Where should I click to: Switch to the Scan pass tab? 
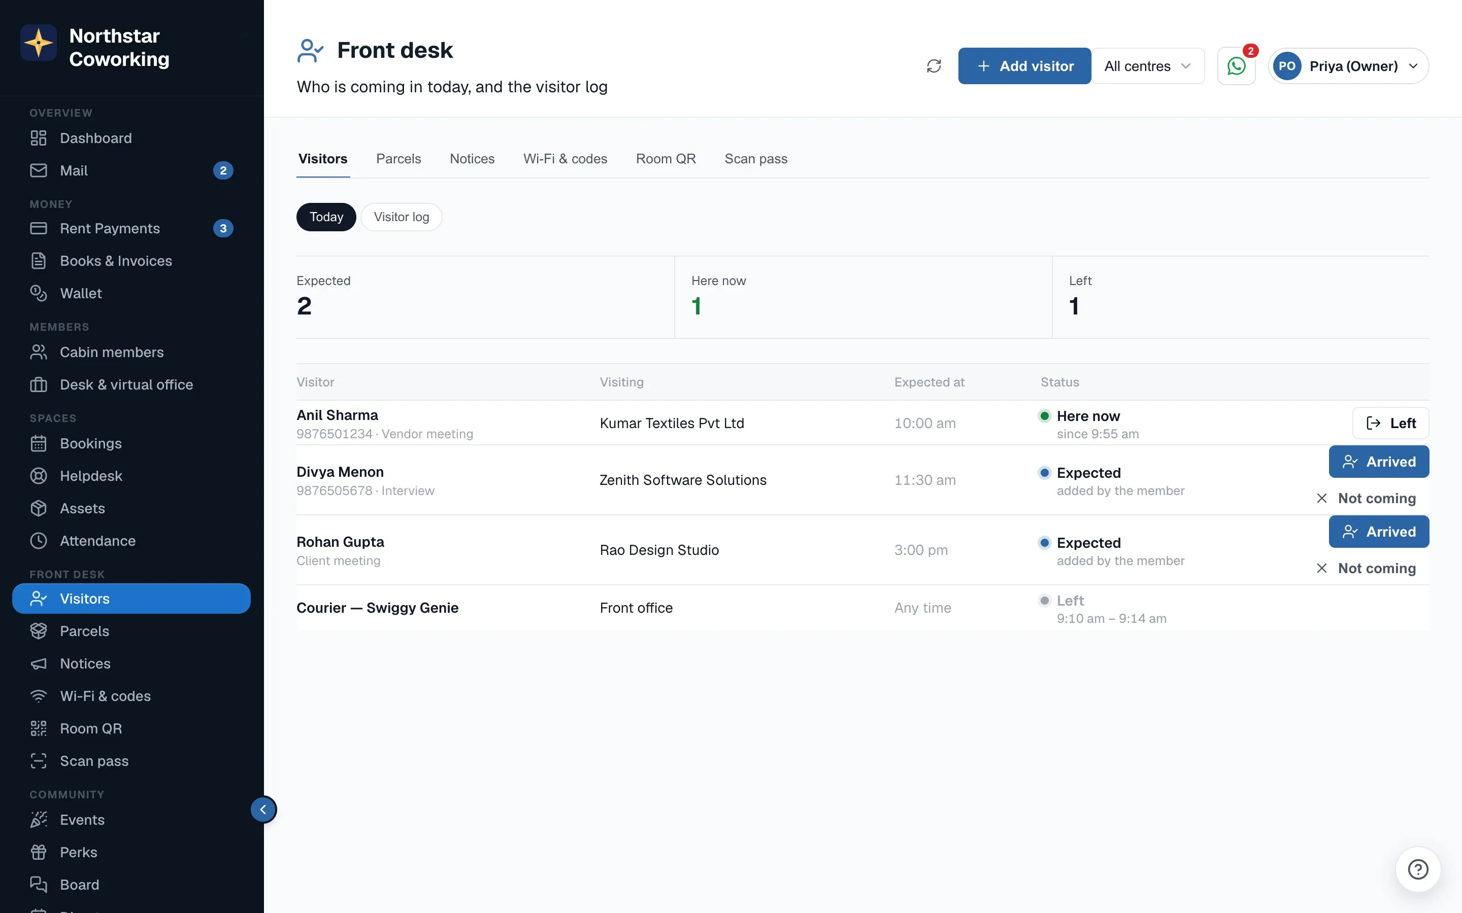756,159
